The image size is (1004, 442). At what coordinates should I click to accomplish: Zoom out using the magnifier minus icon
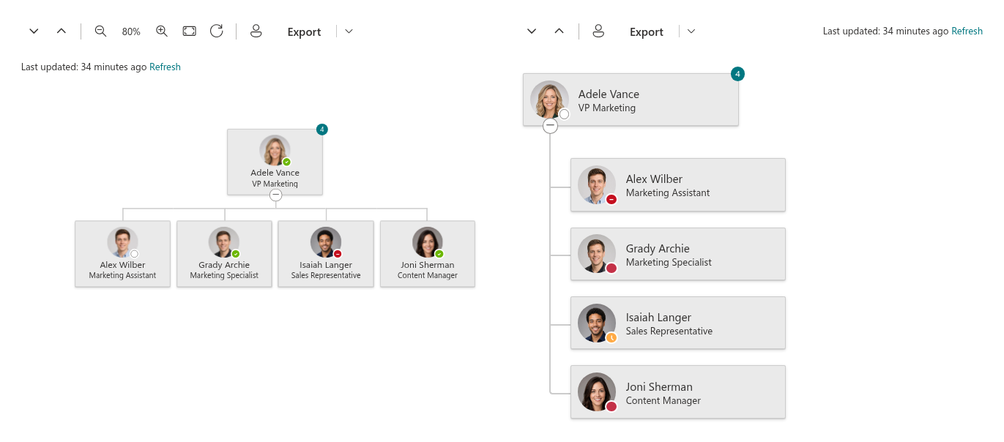click(101, 31)
